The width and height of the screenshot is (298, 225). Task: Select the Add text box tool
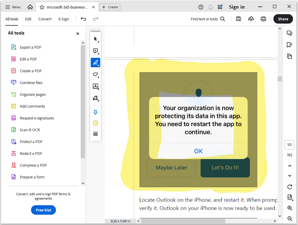point(95,86)
